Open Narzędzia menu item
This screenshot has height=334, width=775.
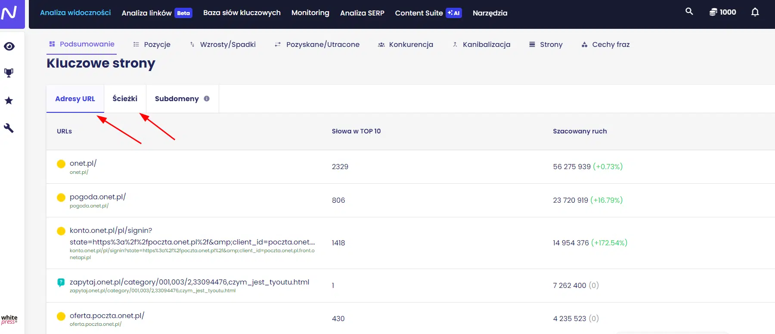point(490,13)
